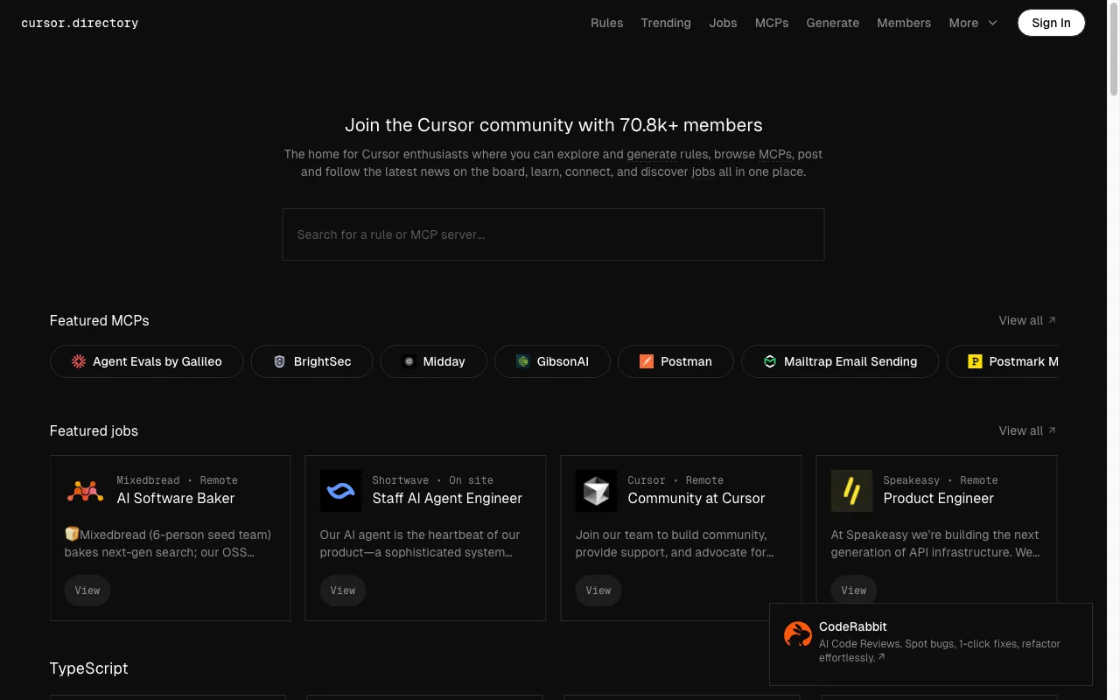This screenshot has width=1120, height=700.
Task: Open the BrightSec MCP label
Action: pos(322,361)
